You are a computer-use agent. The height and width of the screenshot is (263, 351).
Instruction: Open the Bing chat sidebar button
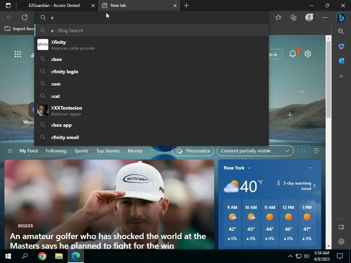click(341, 17)
